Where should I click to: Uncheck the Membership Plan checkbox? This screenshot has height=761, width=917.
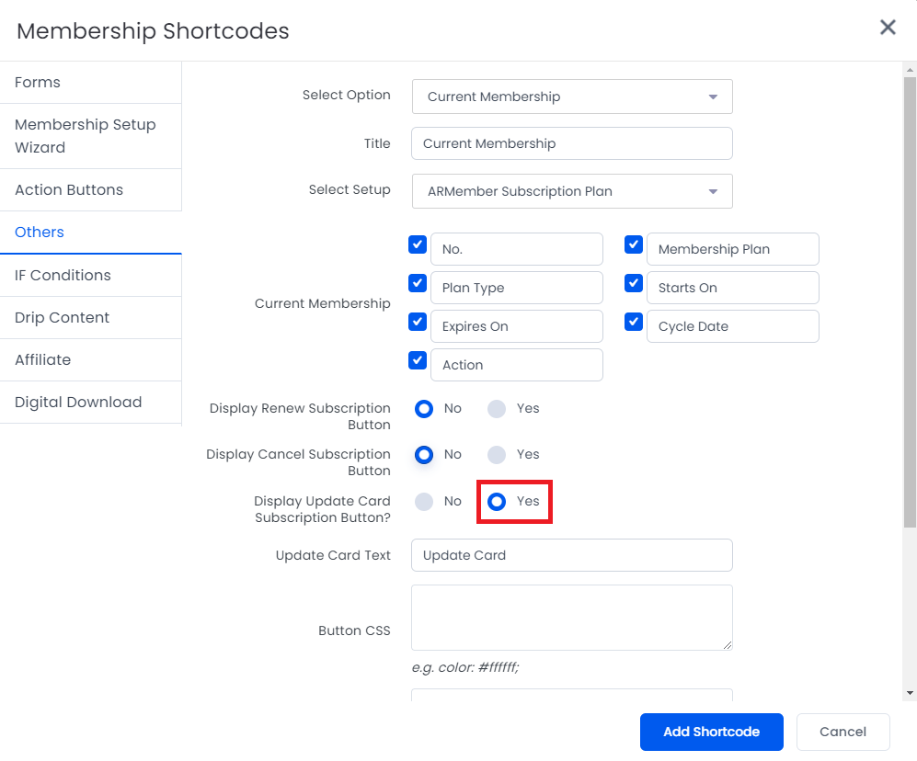[x=634, y=244]
